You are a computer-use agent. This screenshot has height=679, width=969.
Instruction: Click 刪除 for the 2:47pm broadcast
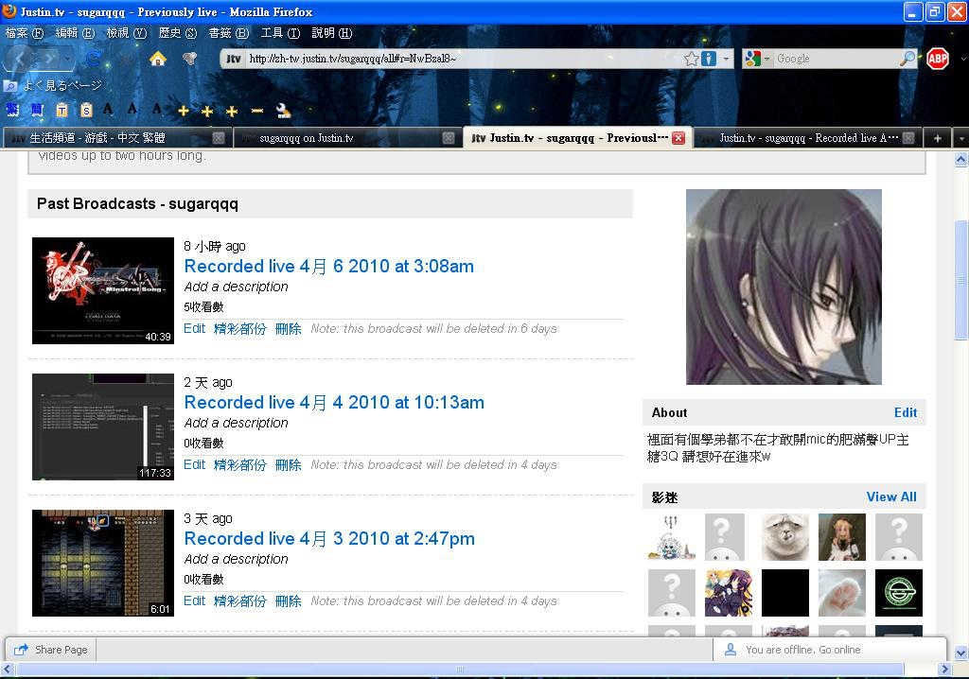click(288, 601)
